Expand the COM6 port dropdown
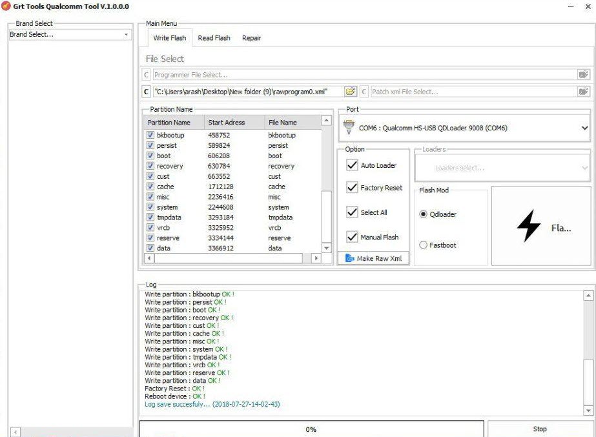The width and height of the screenshot is (596, 437). 584,128
